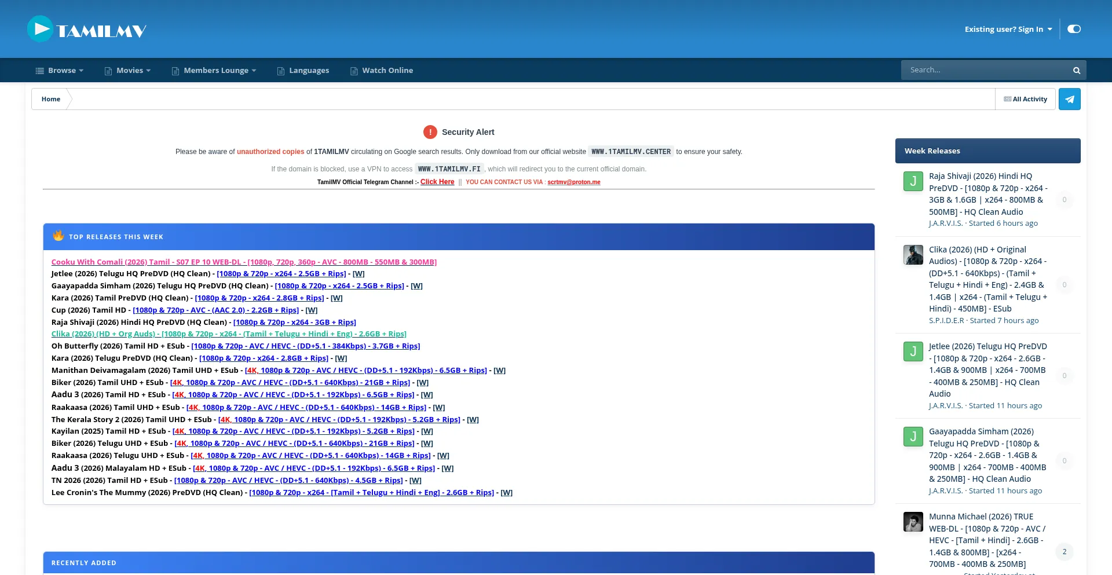
Task: Click the [W] link for Jetlee
Action: coord(359,274)
